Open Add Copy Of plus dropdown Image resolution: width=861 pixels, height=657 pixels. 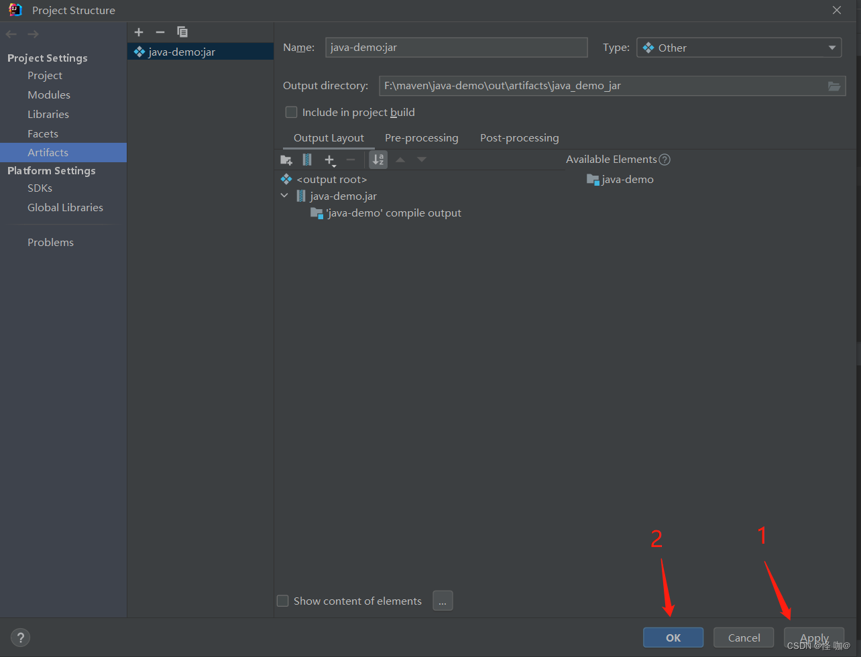pos(330,160)
